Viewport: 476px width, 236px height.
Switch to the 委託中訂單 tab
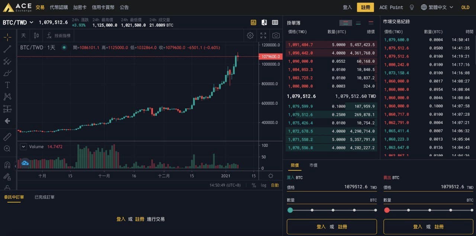(x=14, y=197)
